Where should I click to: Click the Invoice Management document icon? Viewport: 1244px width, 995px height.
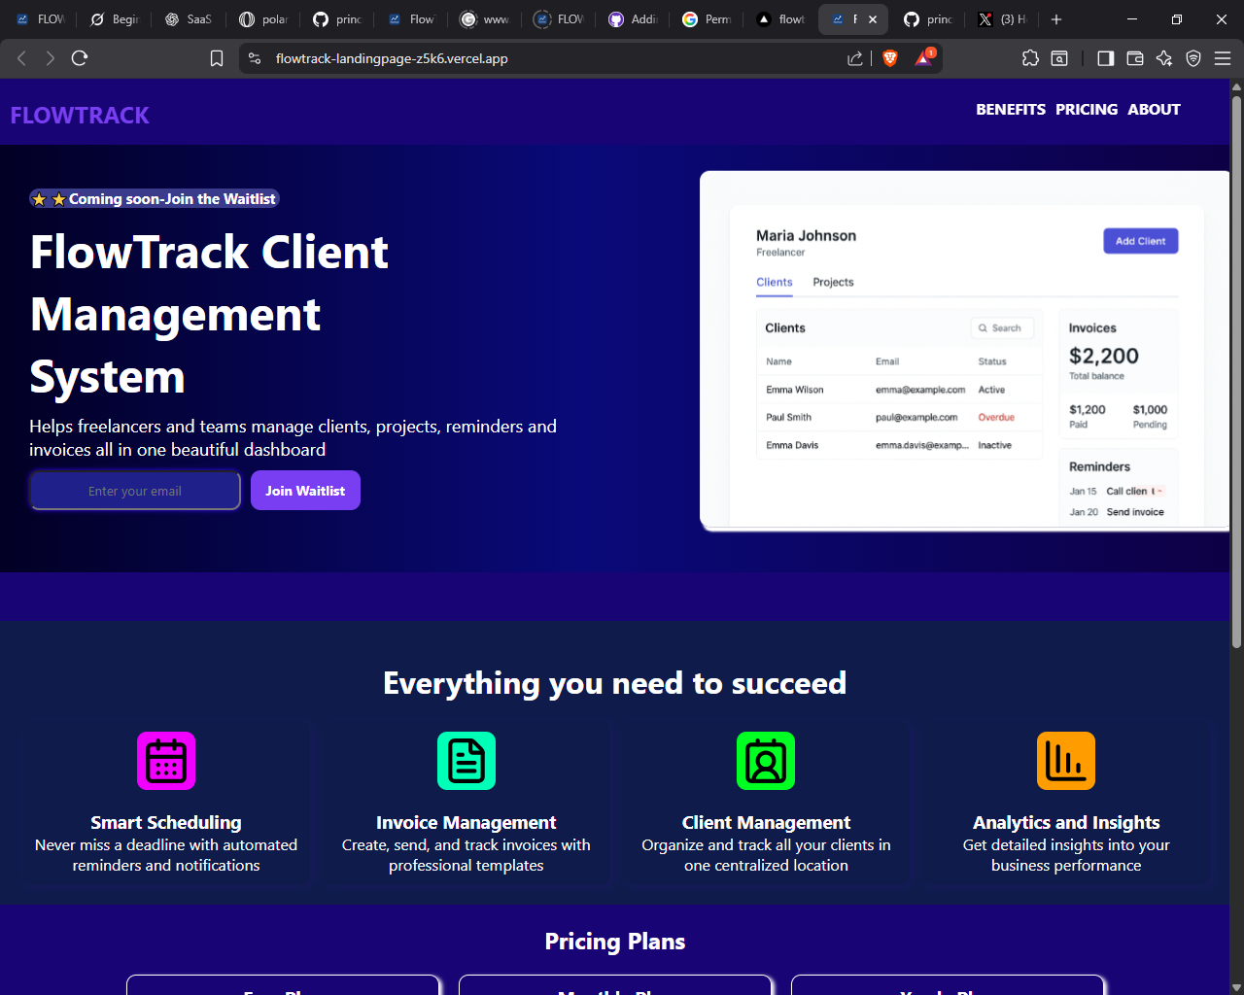(466, 761)
